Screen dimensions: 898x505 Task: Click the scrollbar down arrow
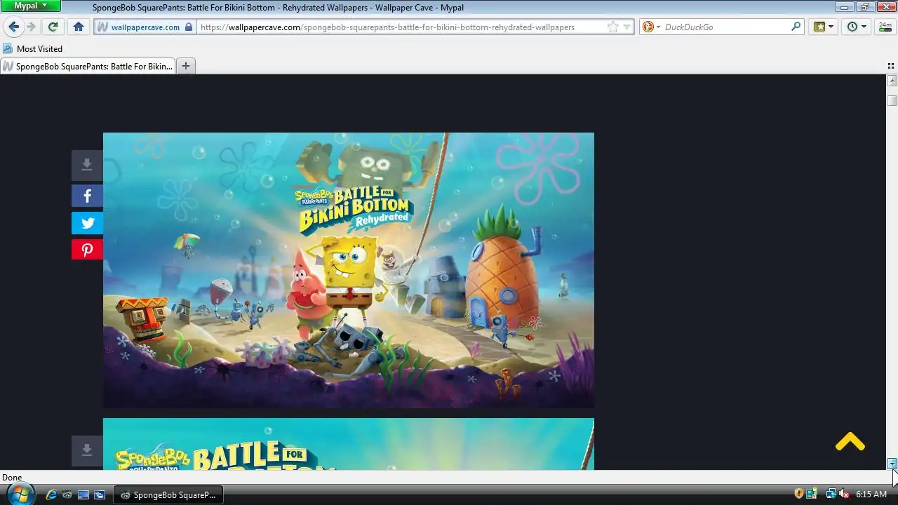pyautogui.click(x=892, y=464)
